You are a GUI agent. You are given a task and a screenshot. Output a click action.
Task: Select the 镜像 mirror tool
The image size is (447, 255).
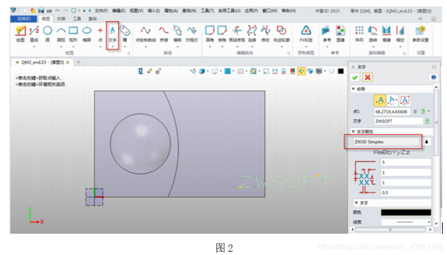point(386,33)
